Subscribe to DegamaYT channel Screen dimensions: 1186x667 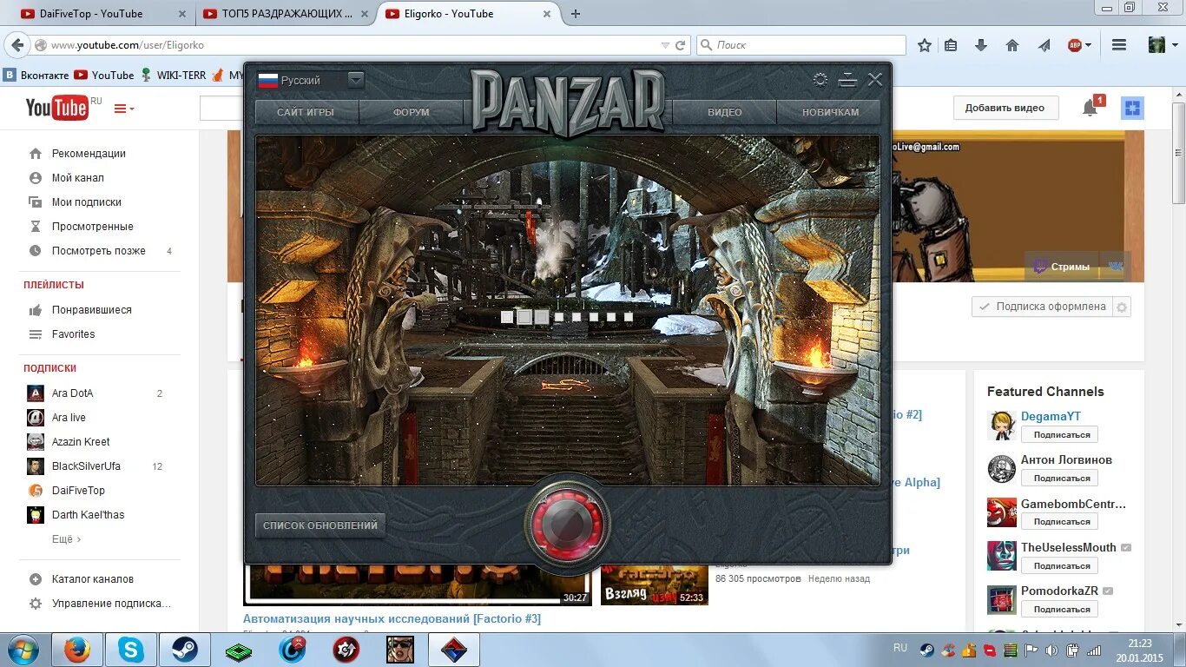tap(1060, 434)
